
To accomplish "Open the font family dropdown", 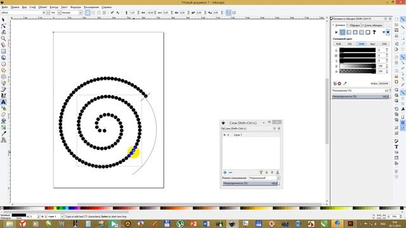I will [48, 13].
